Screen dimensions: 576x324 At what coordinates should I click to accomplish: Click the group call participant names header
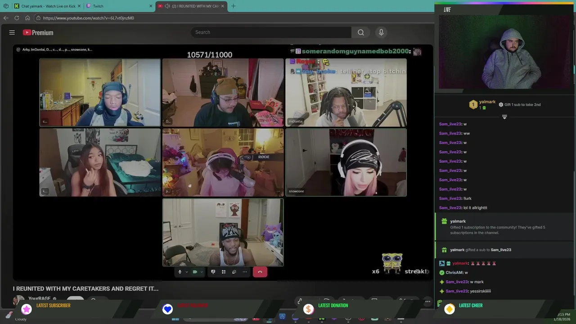(x=57, y=49)
